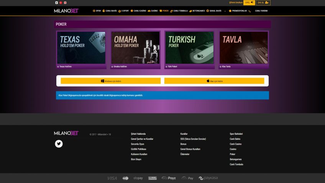Screen dimensions: 325x183
Task: Click the star icon next to Texas Hold'em
Action: (58, 67)
